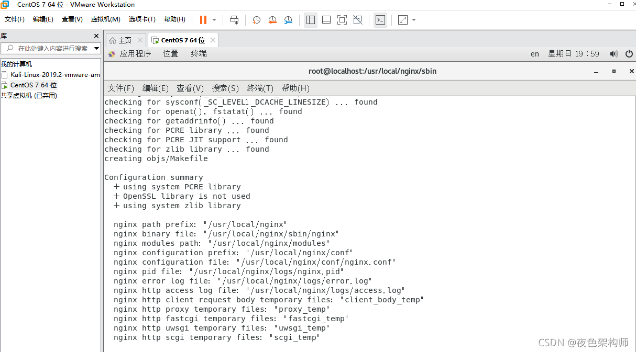The height and width of the screenshot is (352, 636).
Task: Switch to the 主页 tab
Action: (125, 40)
